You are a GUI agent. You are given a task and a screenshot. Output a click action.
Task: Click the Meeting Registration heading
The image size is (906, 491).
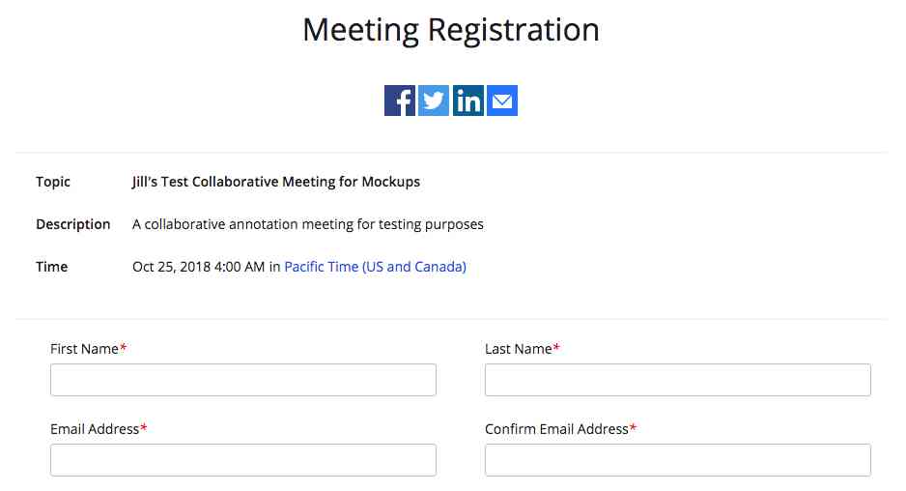451,30
